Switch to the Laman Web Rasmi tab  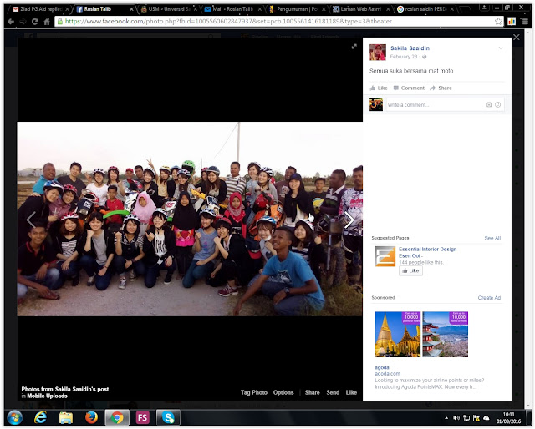(360, 9)
